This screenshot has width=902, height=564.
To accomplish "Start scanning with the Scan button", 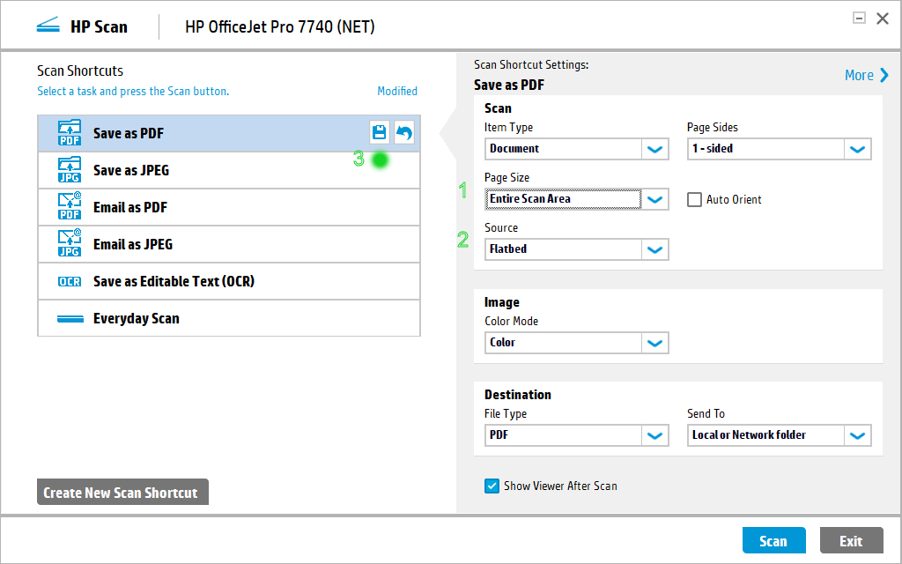I will coord(773,539).
